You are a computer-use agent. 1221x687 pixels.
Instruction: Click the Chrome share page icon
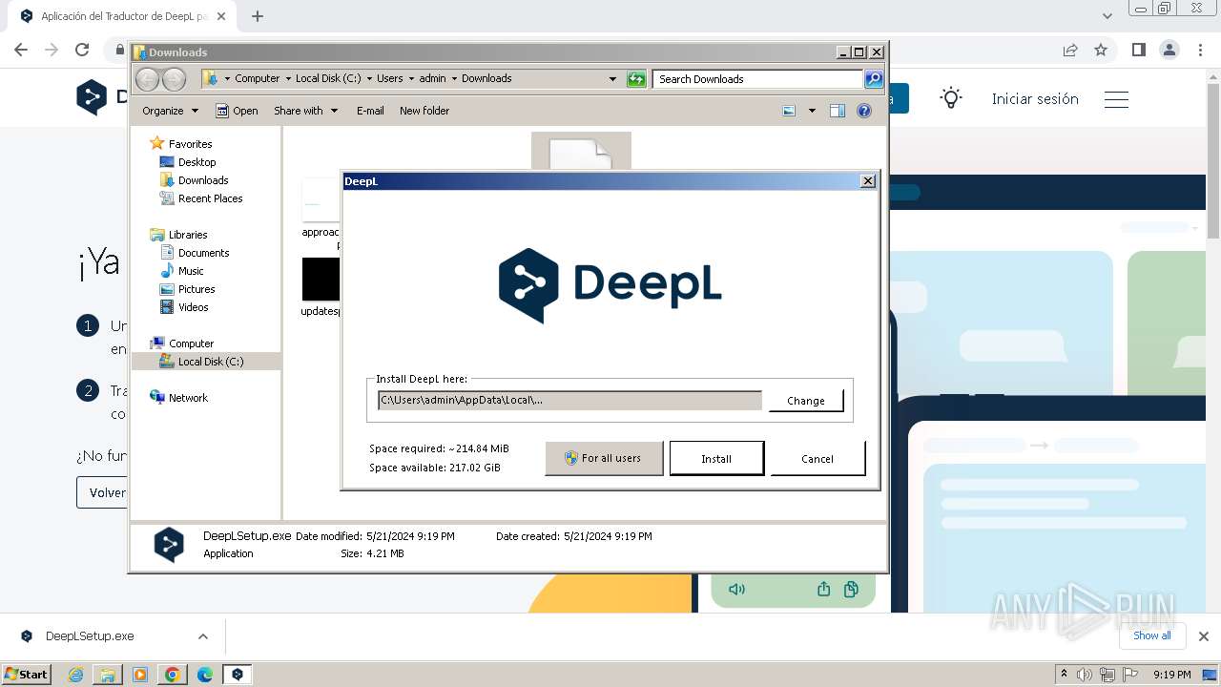tap(1070, 50)
